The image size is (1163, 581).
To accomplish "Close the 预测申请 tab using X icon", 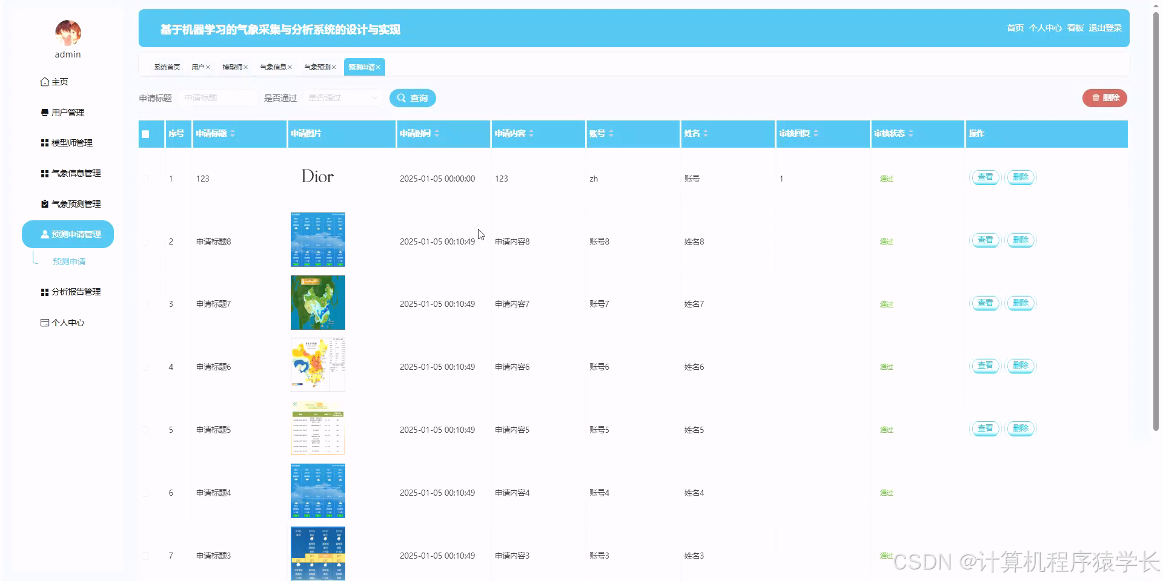I will (378, 67).
